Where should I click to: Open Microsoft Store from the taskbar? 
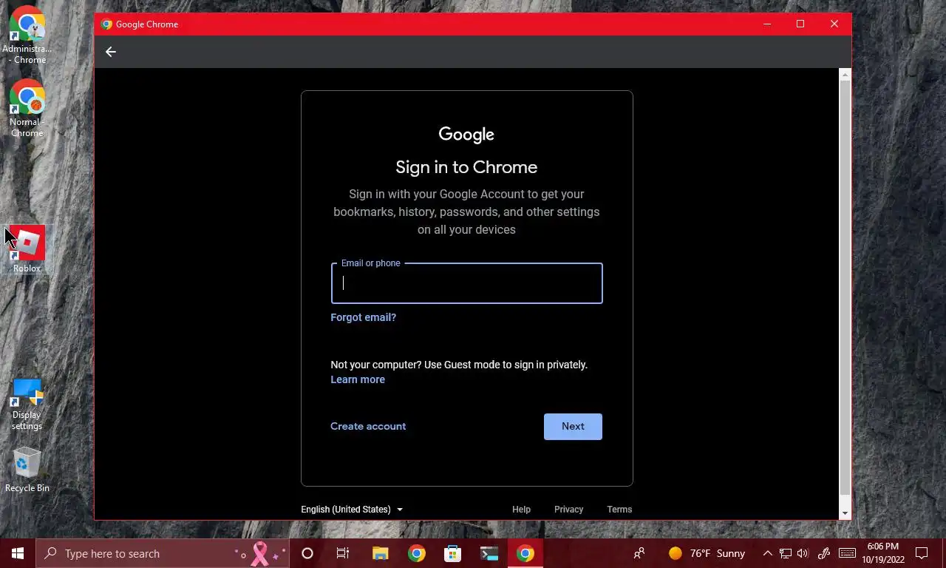452,553
